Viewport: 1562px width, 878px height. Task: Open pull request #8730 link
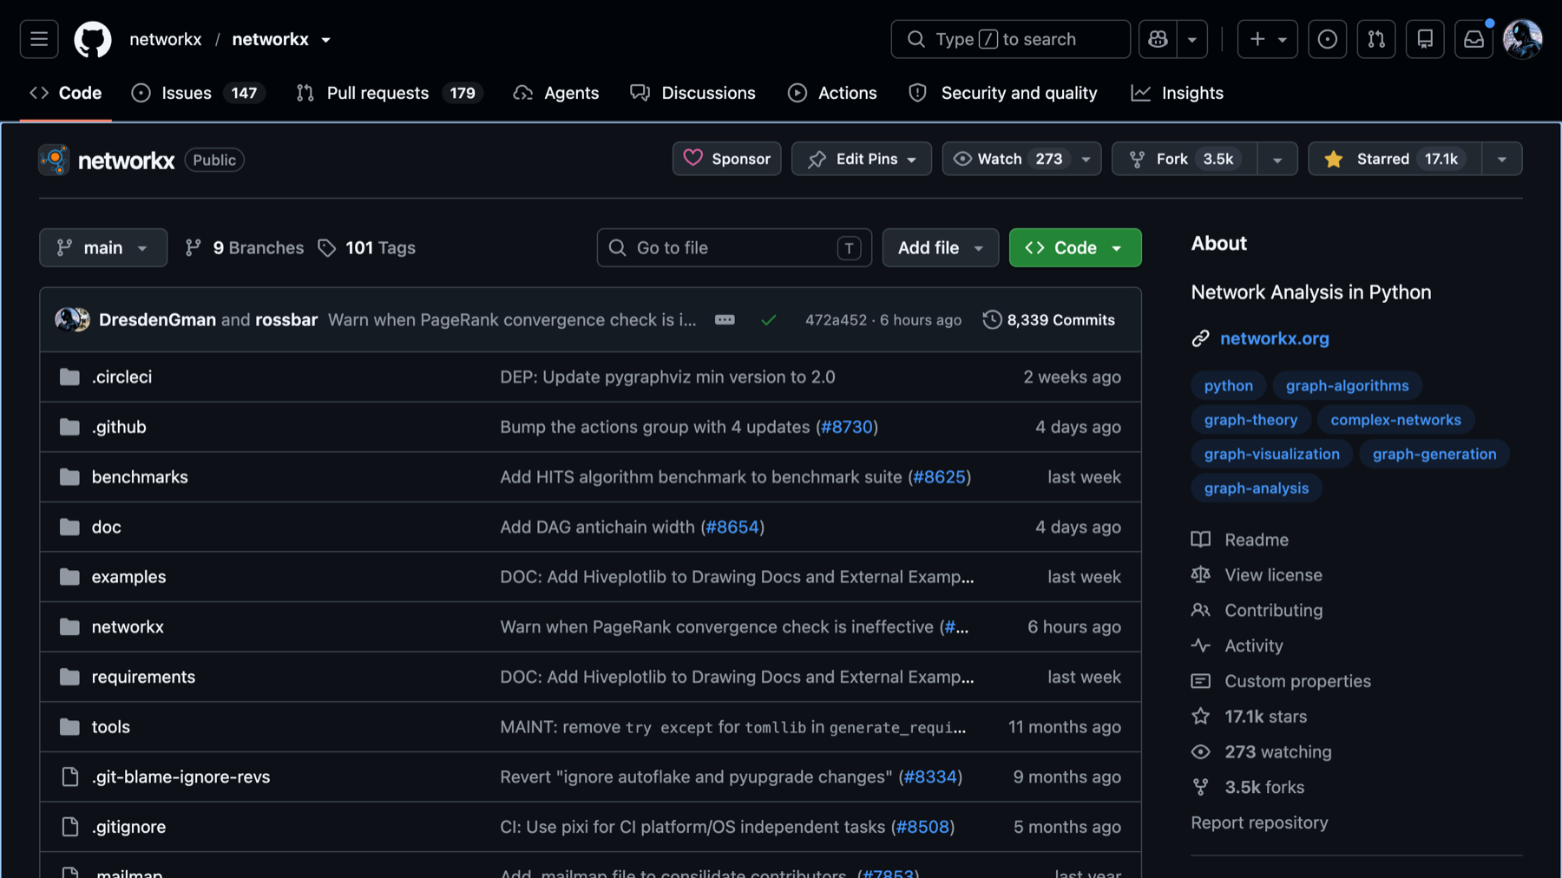(847, 427)
